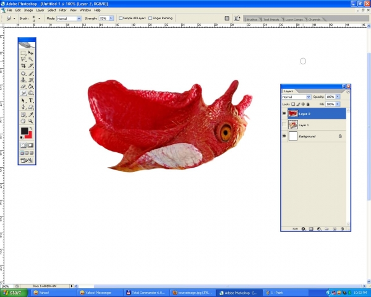Viewport: 371px width, 297px height.
Task: Select the Rectangular Marquee tool
Action: (x=23, y=53)
